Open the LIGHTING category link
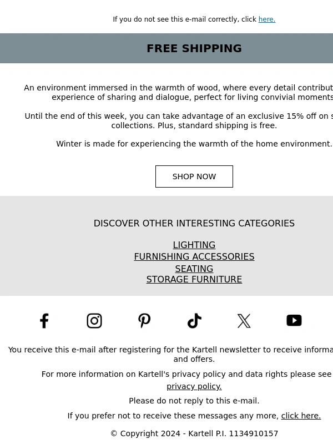 [194, 245]
